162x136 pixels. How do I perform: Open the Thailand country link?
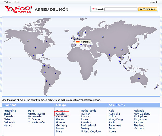pos(139,125)
